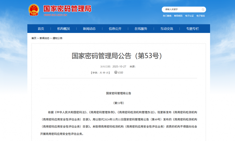Set font size to 中

[x=104, y=73]
